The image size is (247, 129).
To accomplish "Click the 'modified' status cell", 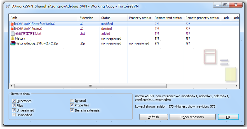I will [107, 24].
